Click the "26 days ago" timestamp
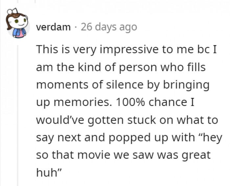 (x=109, y=27)
